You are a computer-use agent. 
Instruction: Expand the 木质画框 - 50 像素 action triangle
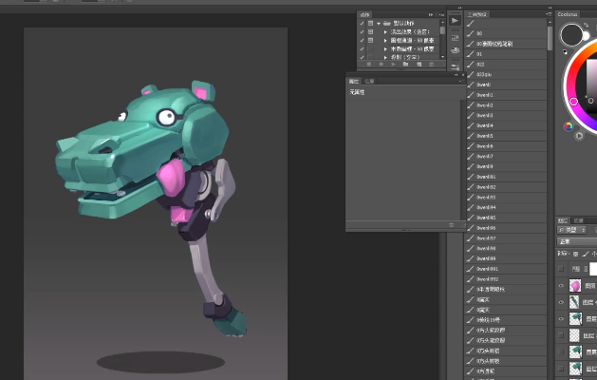click(385, 48)
